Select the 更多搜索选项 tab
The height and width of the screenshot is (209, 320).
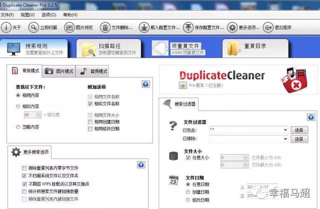click(30, 152)
